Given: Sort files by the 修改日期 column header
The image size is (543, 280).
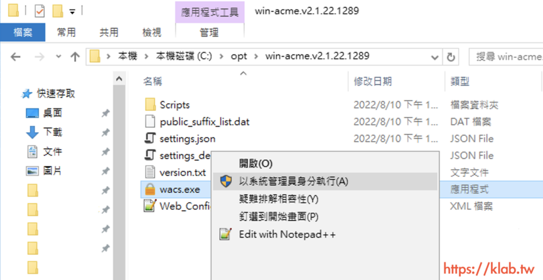Looking at the screenshot, I should [373, 81].
